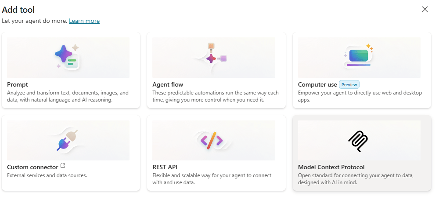Image resolution: width=439 pixels, height=200 pixels.
Task: Click the REST API code brackets icon
Action: [x=212, y=140]
